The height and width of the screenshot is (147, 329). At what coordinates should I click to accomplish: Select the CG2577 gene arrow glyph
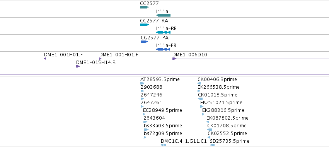[144, 7]
